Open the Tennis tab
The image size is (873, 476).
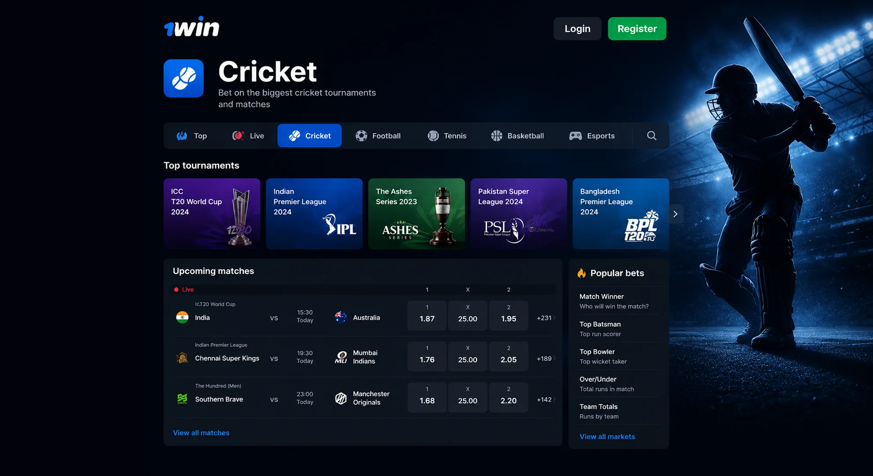tap(447, 136)
